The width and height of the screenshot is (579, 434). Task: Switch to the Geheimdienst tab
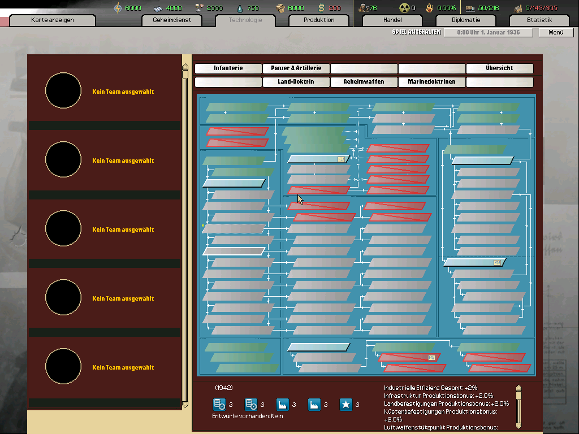tap(172, 20)
